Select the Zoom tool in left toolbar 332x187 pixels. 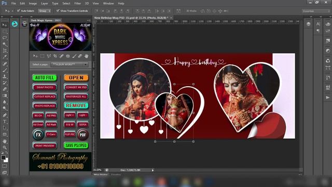pos(5,148)
